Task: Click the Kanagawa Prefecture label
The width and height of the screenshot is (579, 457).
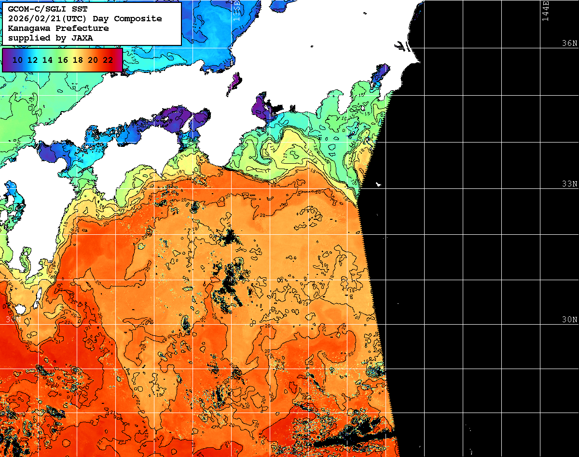Action: tap(58, 29)
